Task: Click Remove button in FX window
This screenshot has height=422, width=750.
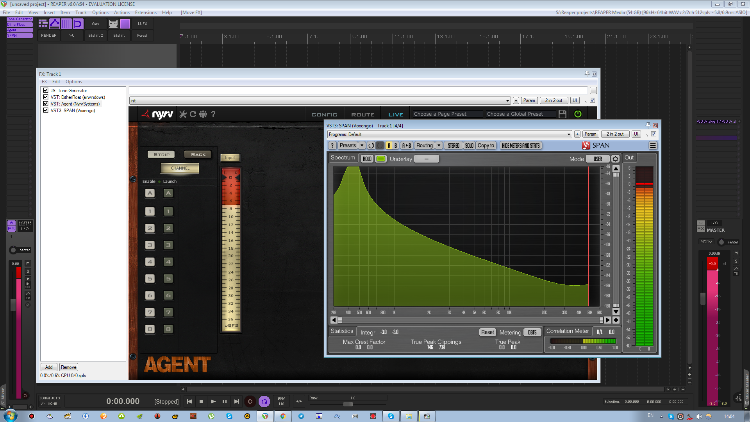Action: (69, 367)
